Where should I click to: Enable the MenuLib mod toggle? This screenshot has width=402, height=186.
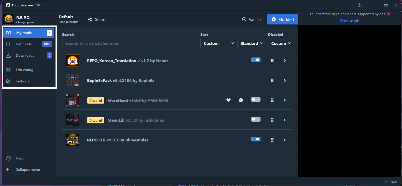256,119
